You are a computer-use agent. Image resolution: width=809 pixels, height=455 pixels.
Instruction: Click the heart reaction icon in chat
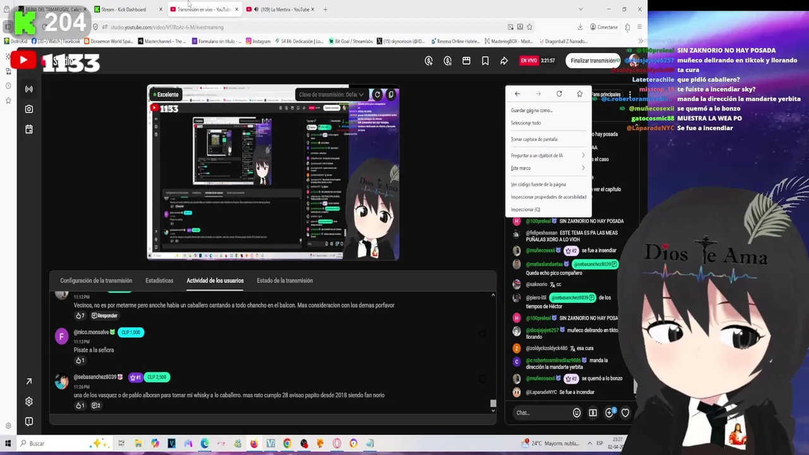click(x=625, y=413)
